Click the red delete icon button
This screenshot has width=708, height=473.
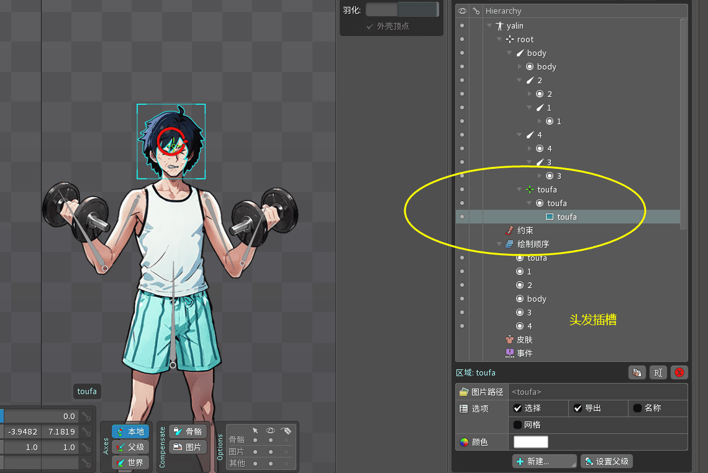679,372
